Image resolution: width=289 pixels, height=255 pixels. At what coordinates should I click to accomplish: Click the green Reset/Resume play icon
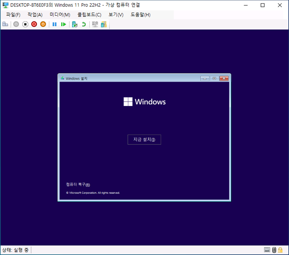click(64, 24)
